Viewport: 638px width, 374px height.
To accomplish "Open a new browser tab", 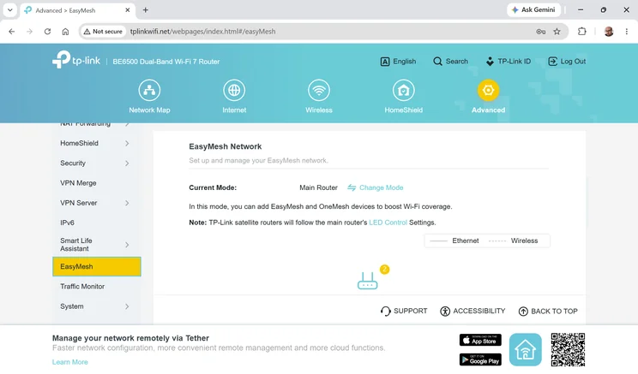I will tap(145, 10).
